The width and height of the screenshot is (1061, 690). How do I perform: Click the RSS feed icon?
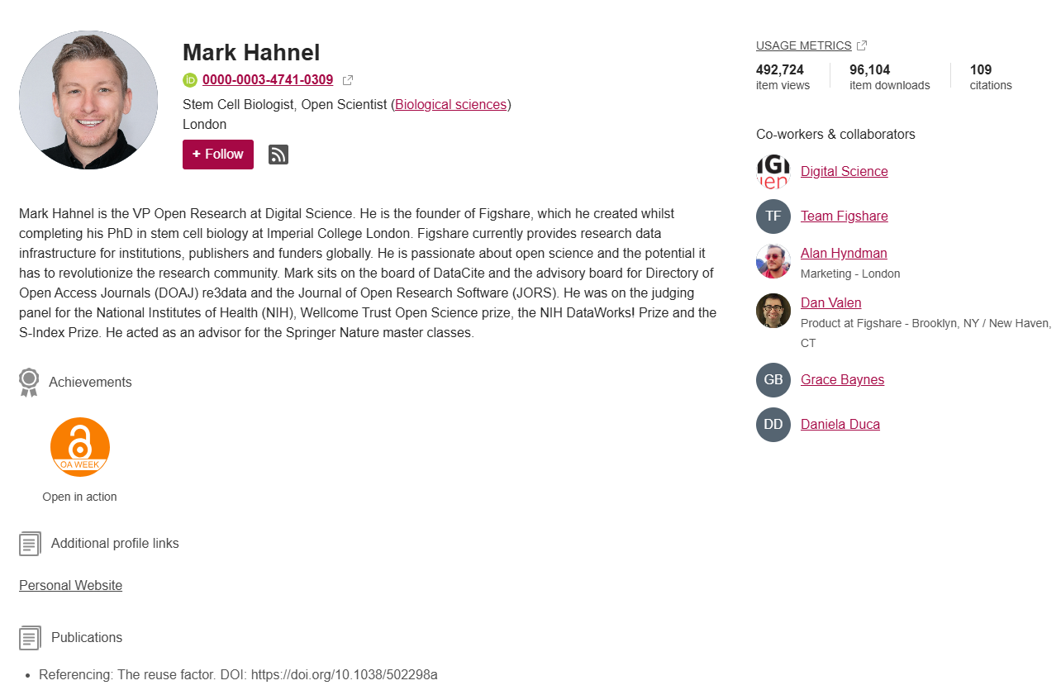click(x=278, y=155)
